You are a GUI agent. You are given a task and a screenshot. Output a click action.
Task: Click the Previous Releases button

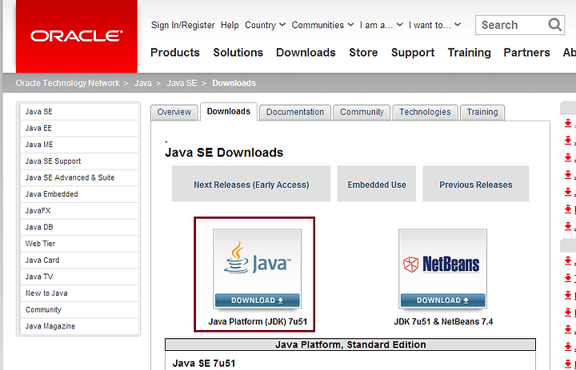click(x=476, y=184)
